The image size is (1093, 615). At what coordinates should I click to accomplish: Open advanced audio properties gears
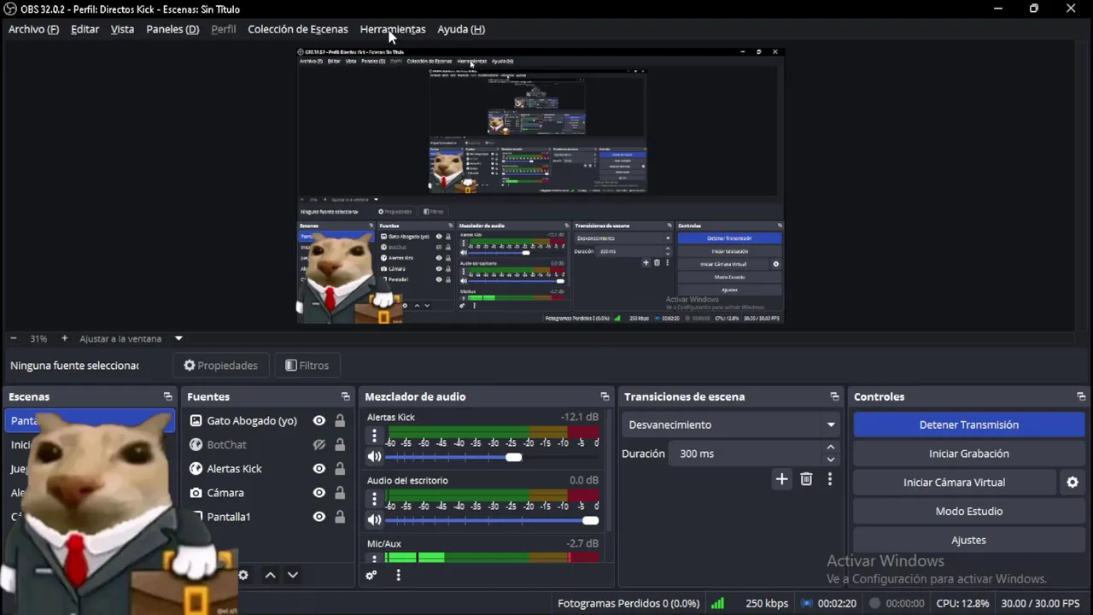371,576
